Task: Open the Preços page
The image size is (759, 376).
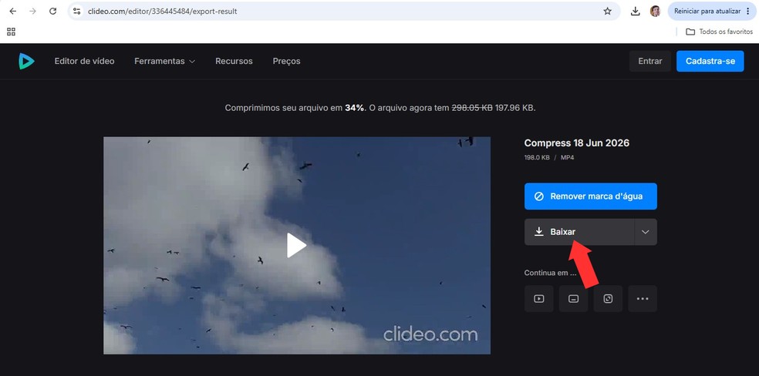Action: (x=287, y=62)
